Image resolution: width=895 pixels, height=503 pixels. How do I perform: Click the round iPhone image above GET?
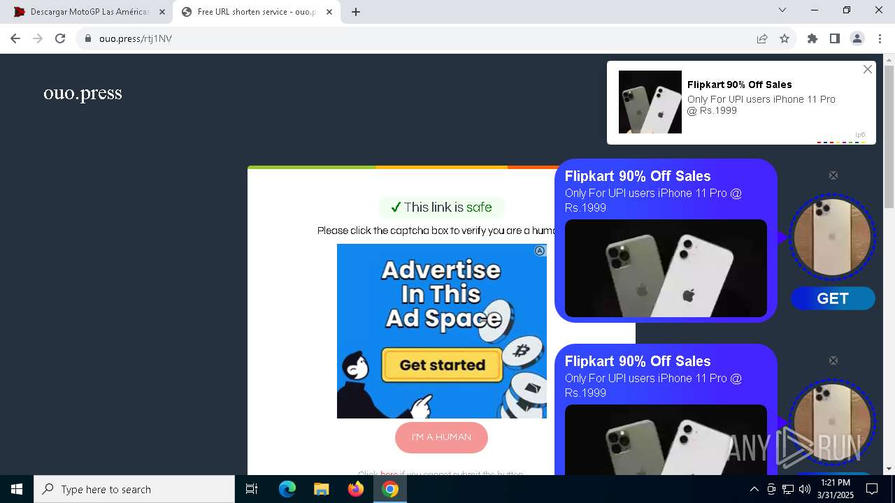[832, 237]
